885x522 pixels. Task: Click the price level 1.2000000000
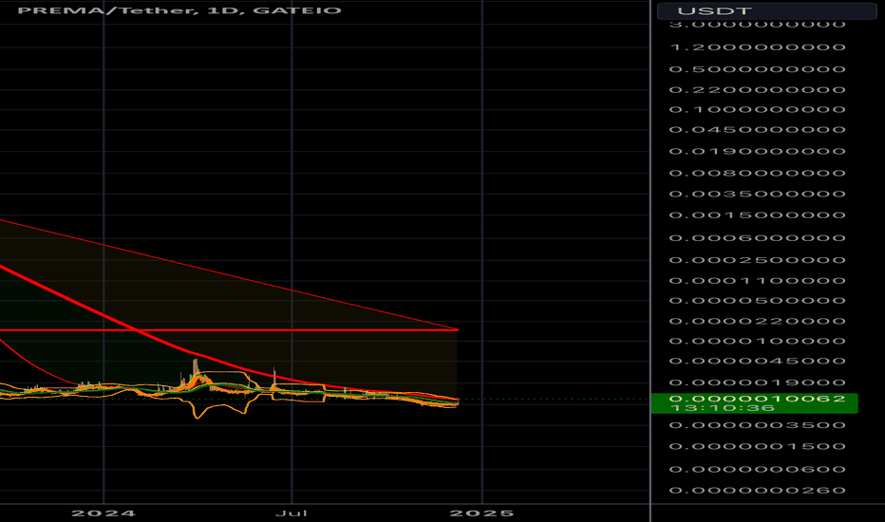(x=757, y=47)
